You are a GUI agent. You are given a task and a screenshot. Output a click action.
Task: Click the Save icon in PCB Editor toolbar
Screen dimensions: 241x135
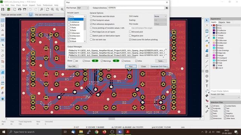point(3,9)
